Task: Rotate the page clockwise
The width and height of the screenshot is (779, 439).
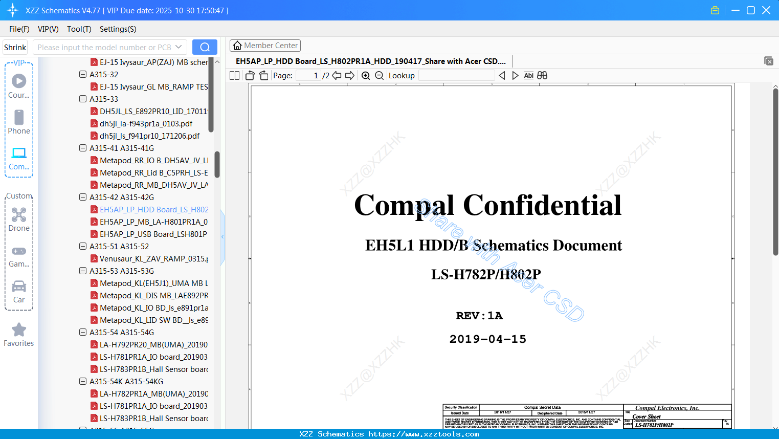Action: 263,76
